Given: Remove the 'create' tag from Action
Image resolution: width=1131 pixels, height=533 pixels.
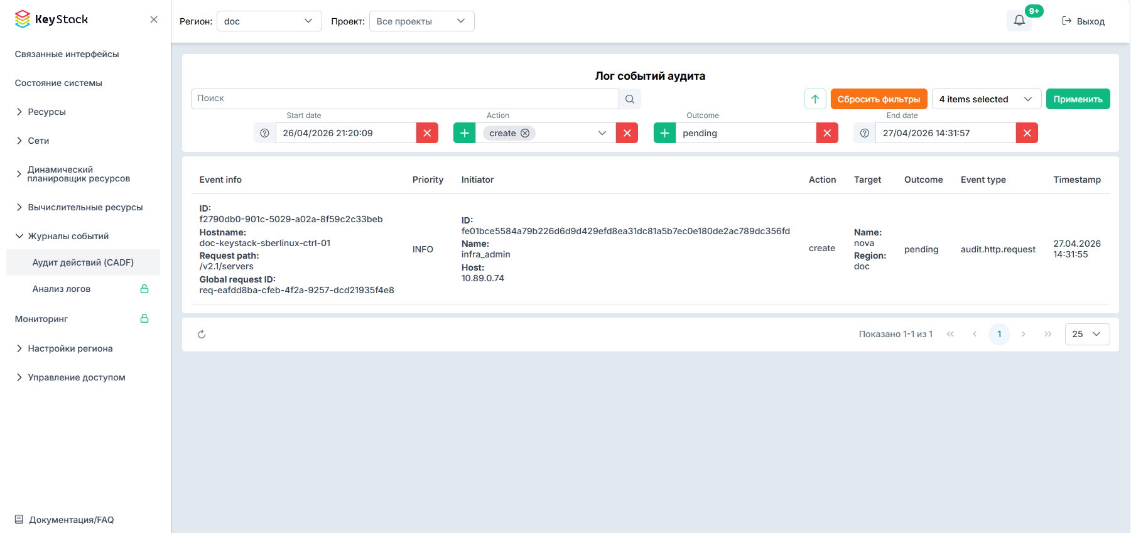Looking at the screenshot, I should 525,133.
